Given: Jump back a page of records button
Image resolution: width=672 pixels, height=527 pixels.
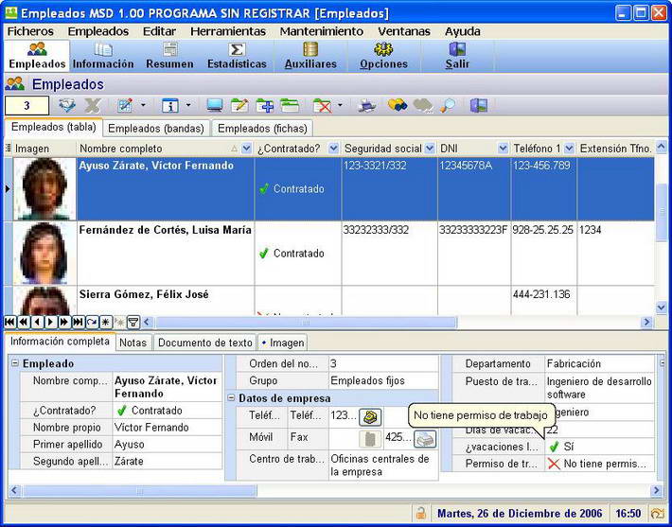Looking at the screenshot, I should click(24, 322).
